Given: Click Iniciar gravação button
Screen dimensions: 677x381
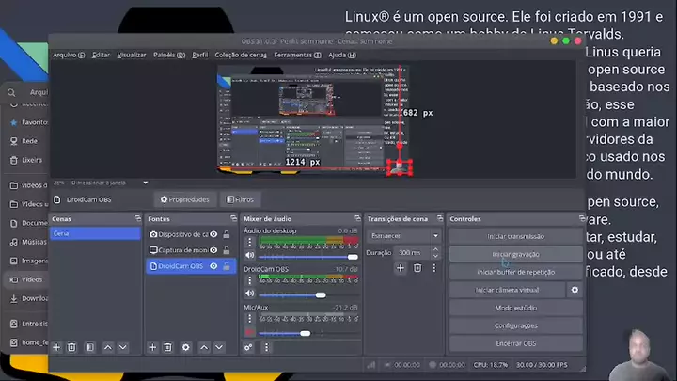Looking at the screenshot, I should [x=515, y=254].
